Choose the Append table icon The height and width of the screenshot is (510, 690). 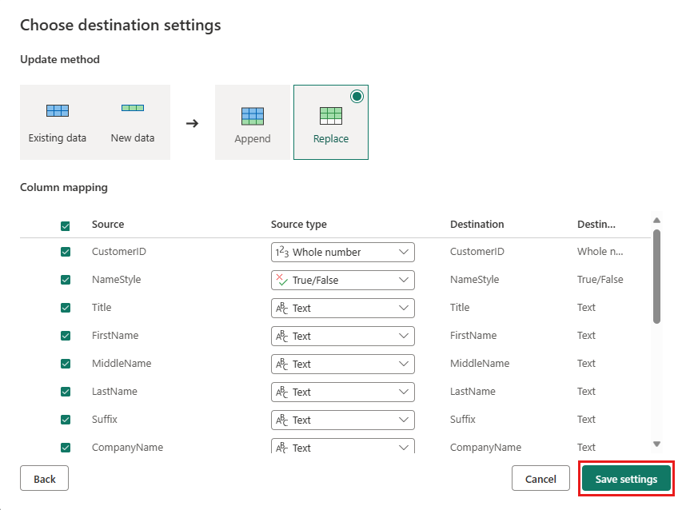(253, 117)
